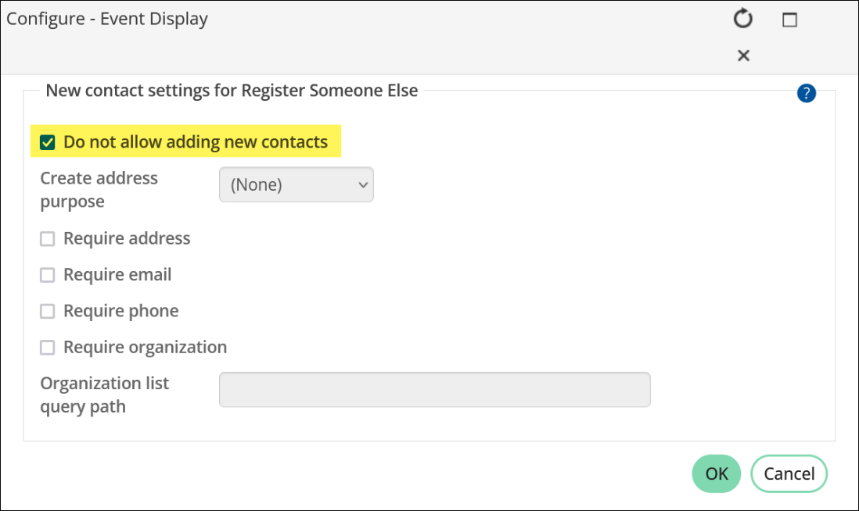Click the circular refresh arrow icon
The height and width of the screenshot is (511, 859).
(743, 19)
